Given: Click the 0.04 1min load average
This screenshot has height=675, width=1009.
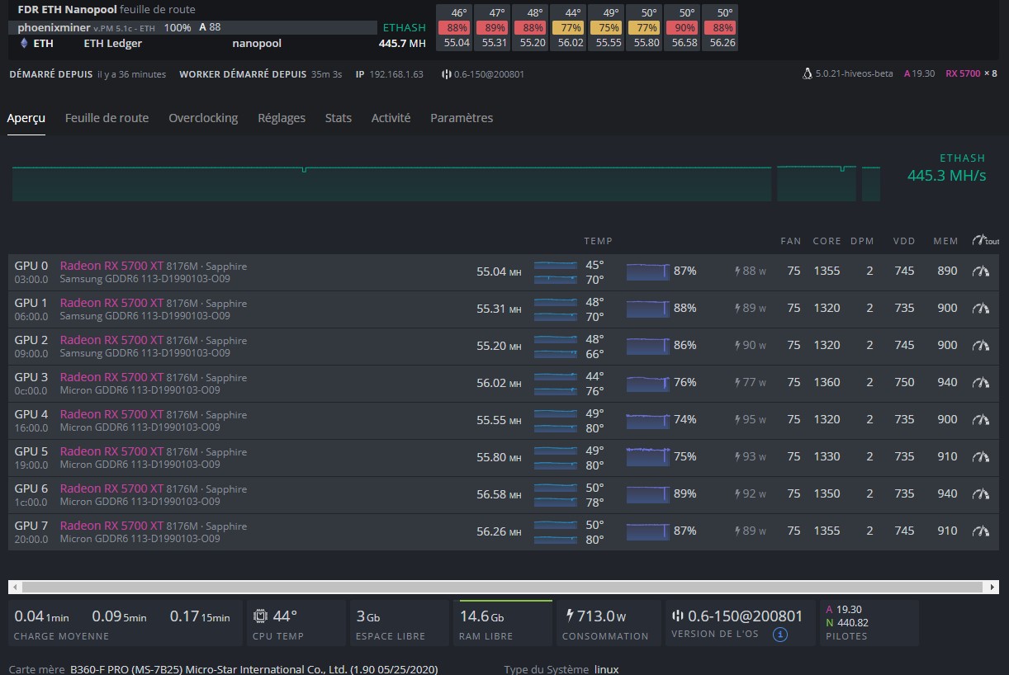Looking at the screenshot, I should (42, 616).
